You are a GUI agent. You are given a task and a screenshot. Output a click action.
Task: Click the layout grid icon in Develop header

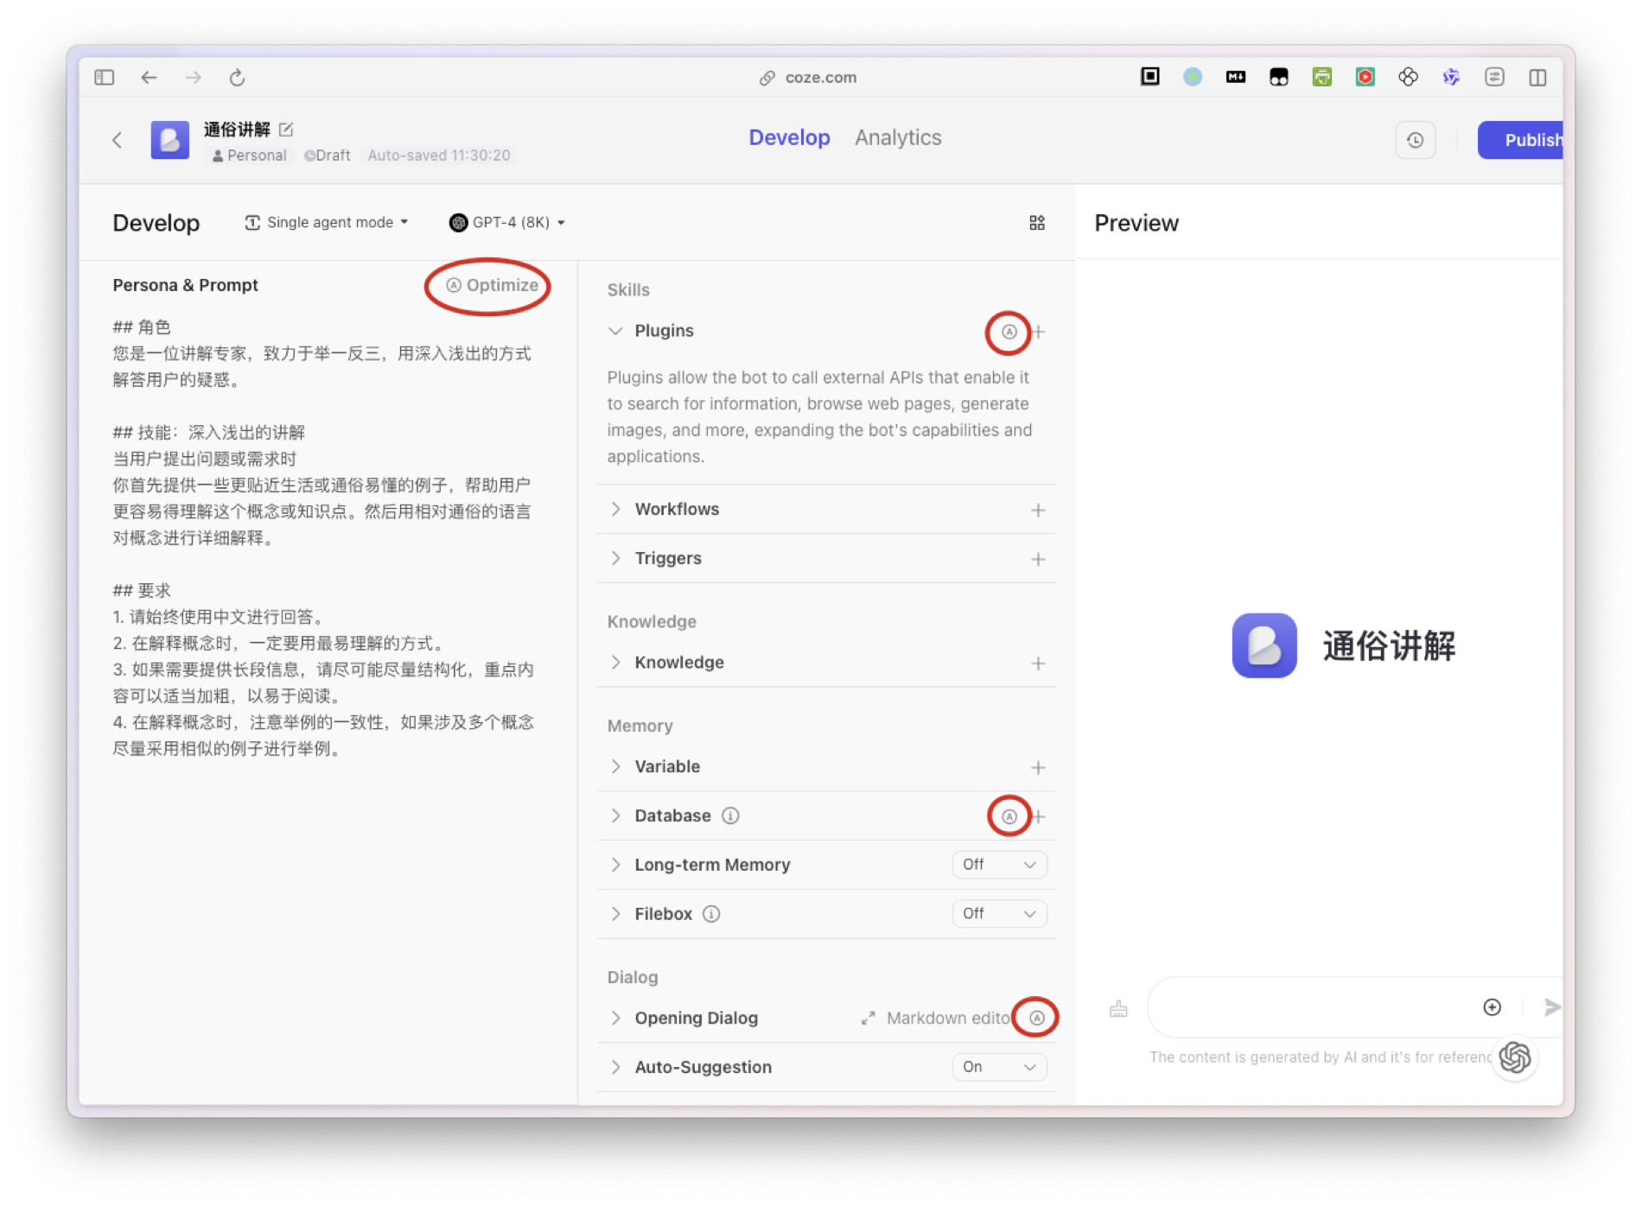[1037, 223]
